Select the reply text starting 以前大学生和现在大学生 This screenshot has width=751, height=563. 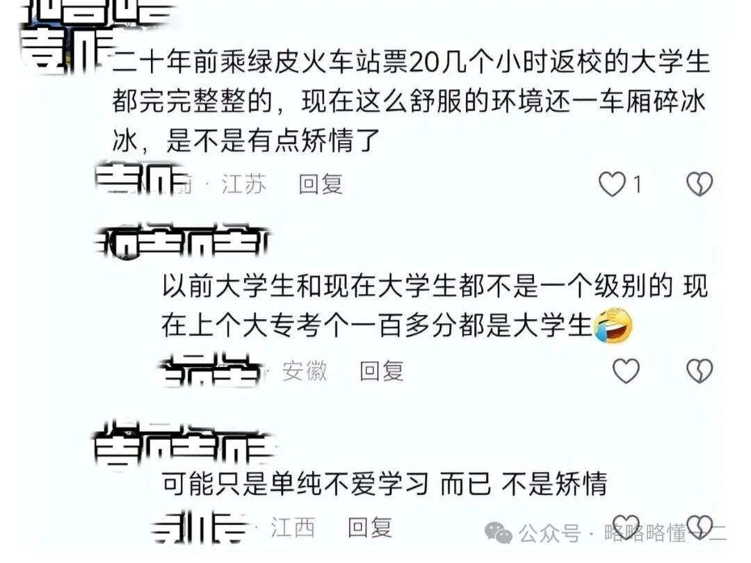coord(435,306)
